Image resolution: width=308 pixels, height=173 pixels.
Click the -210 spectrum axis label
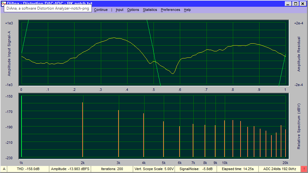tap(9, 143)
